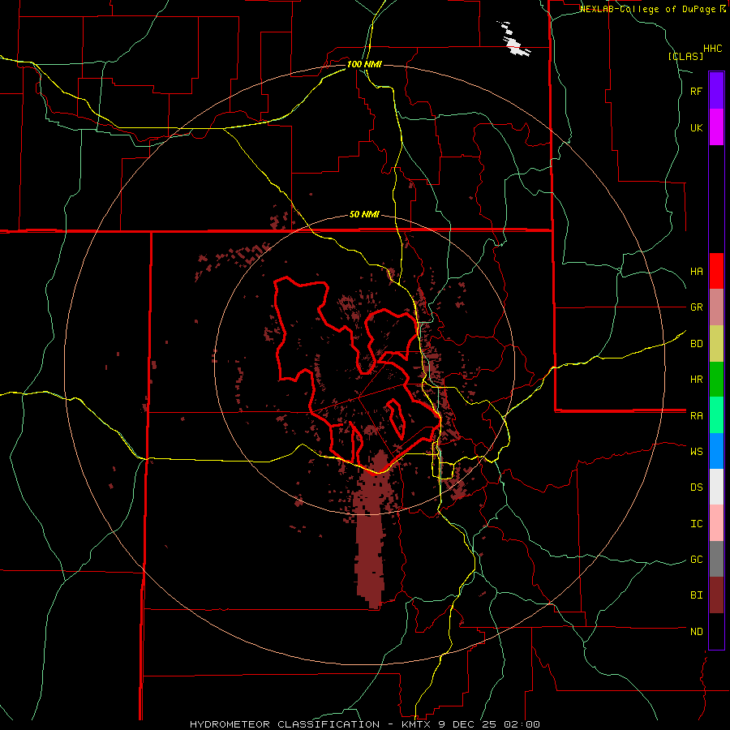Image resolution: width=730 pixels, height=730 pixels.
Task: Click the WS legend label
Action: tap(697, 451)
